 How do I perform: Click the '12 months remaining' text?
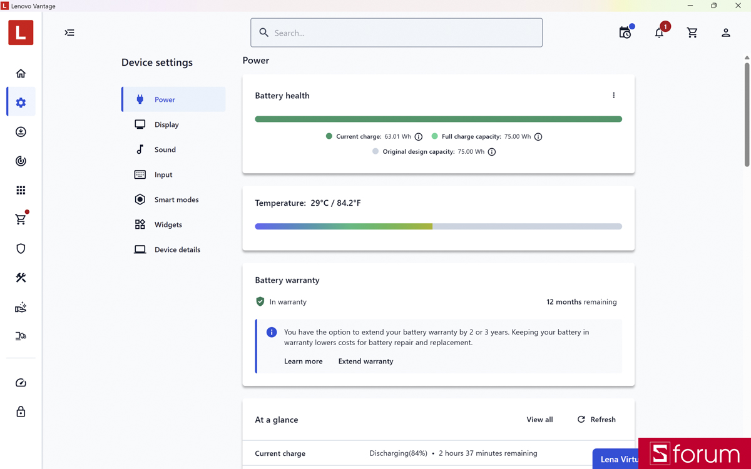581,302
